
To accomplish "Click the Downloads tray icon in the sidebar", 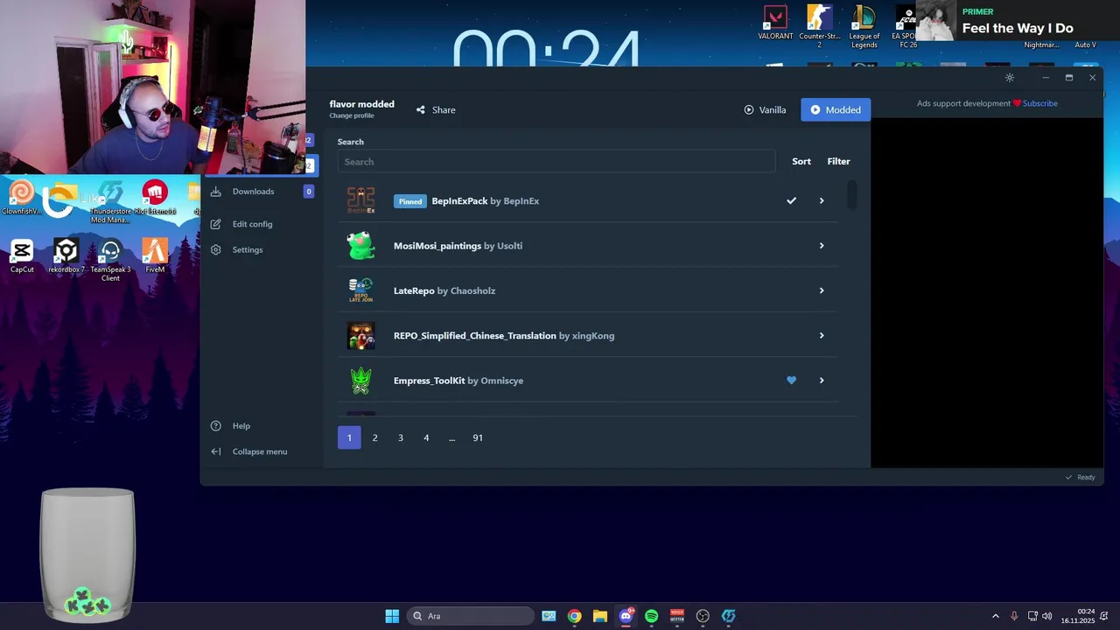I will 215,192.
